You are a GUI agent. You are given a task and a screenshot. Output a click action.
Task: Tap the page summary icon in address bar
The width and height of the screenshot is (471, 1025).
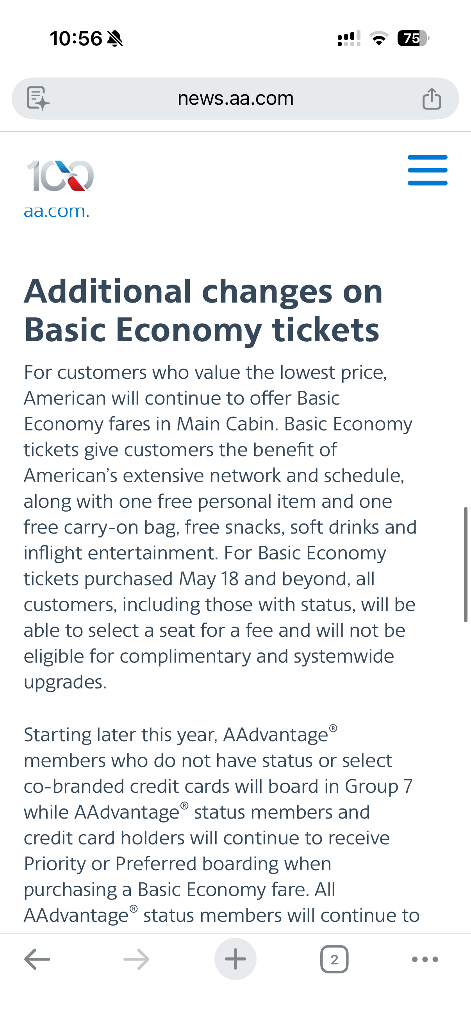(38, 98)
